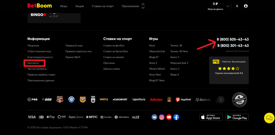Viewport: 275px width, 135px height.
Task: Open Благотворительность link
Action: (x=40, y=57)
